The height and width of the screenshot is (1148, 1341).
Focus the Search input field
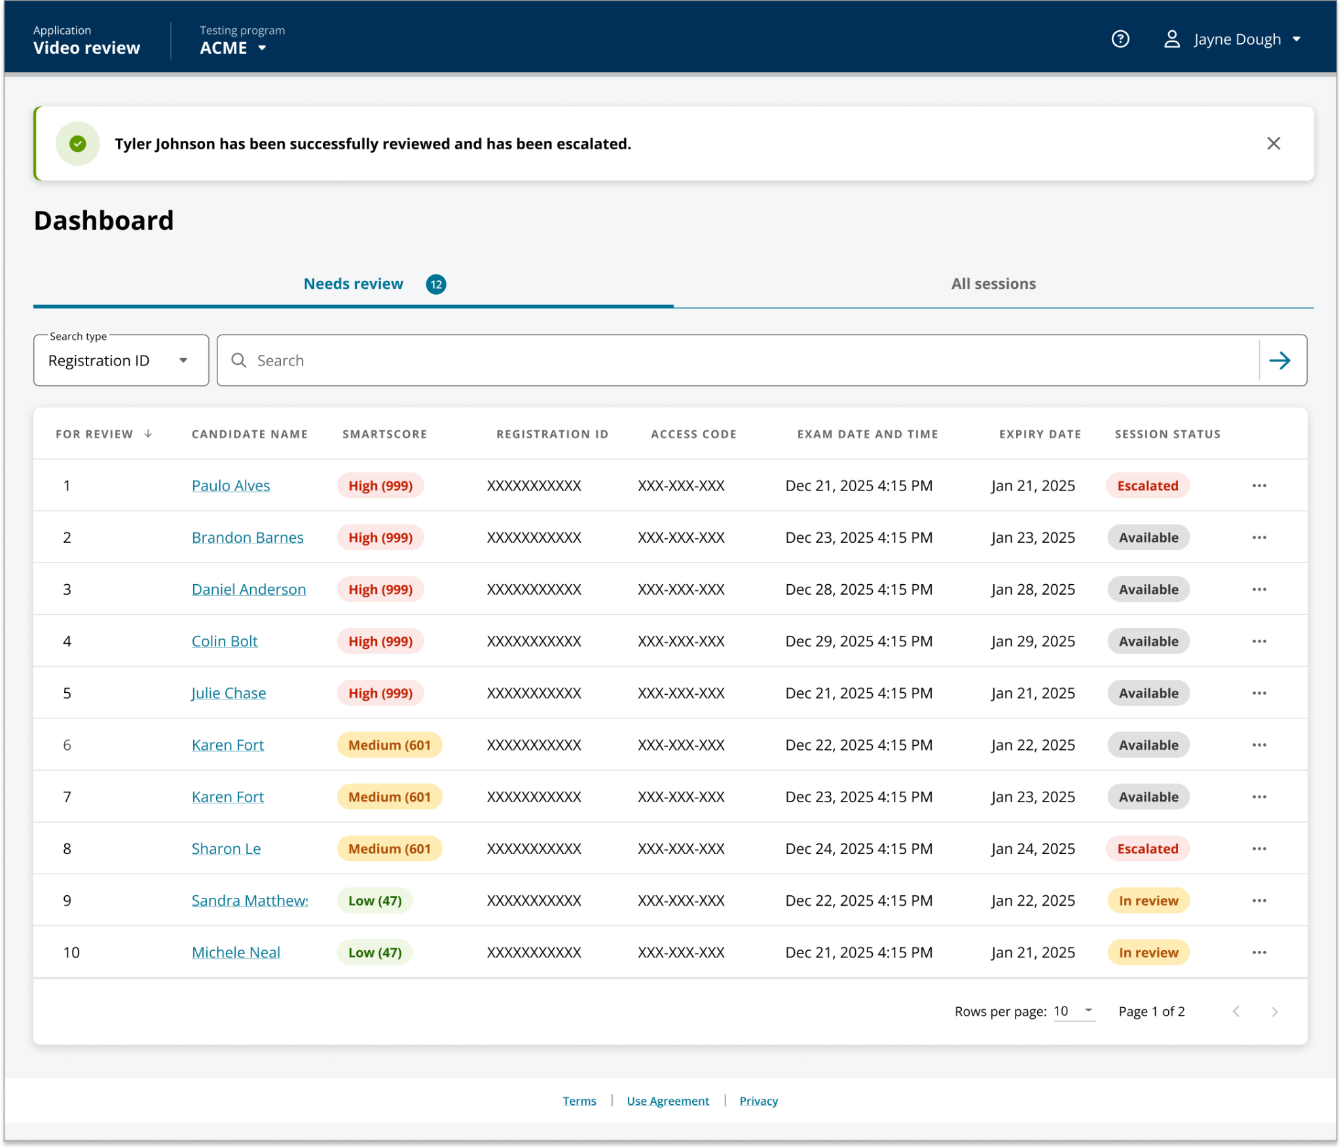738,360
